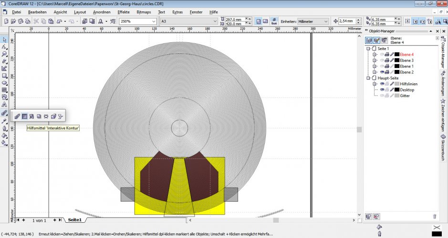Collapse the Seite 1 tree node
This screenshot has width=448, height=238.
click(369, 49)
